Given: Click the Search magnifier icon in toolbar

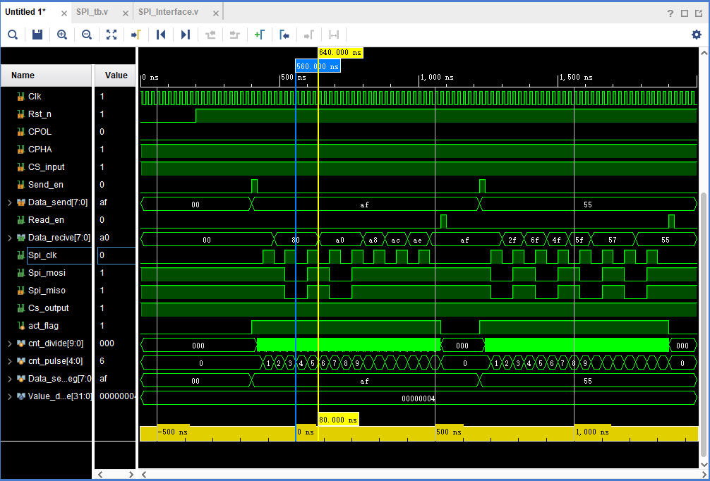Looking at the screenshot, I should [x=13, y=35].
